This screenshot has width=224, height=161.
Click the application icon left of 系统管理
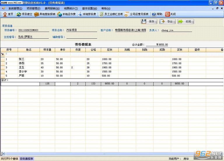pyautogui.click(x=3, y=8)
